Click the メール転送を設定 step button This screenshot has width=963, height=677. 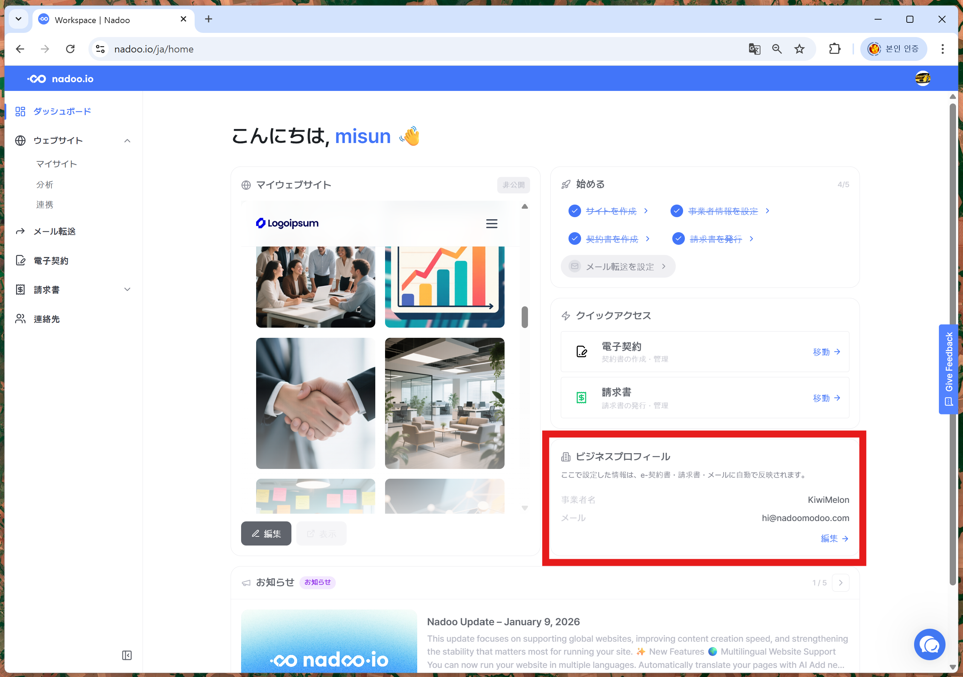click(618, 266)
